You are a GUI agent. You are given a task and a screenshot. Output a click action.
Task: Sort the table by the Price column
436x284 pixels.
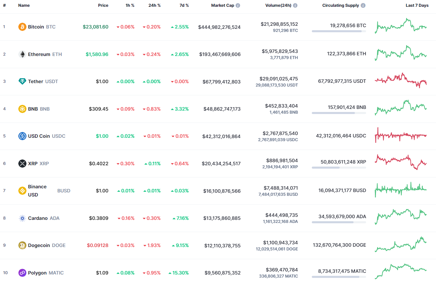(x=103, y=5)
